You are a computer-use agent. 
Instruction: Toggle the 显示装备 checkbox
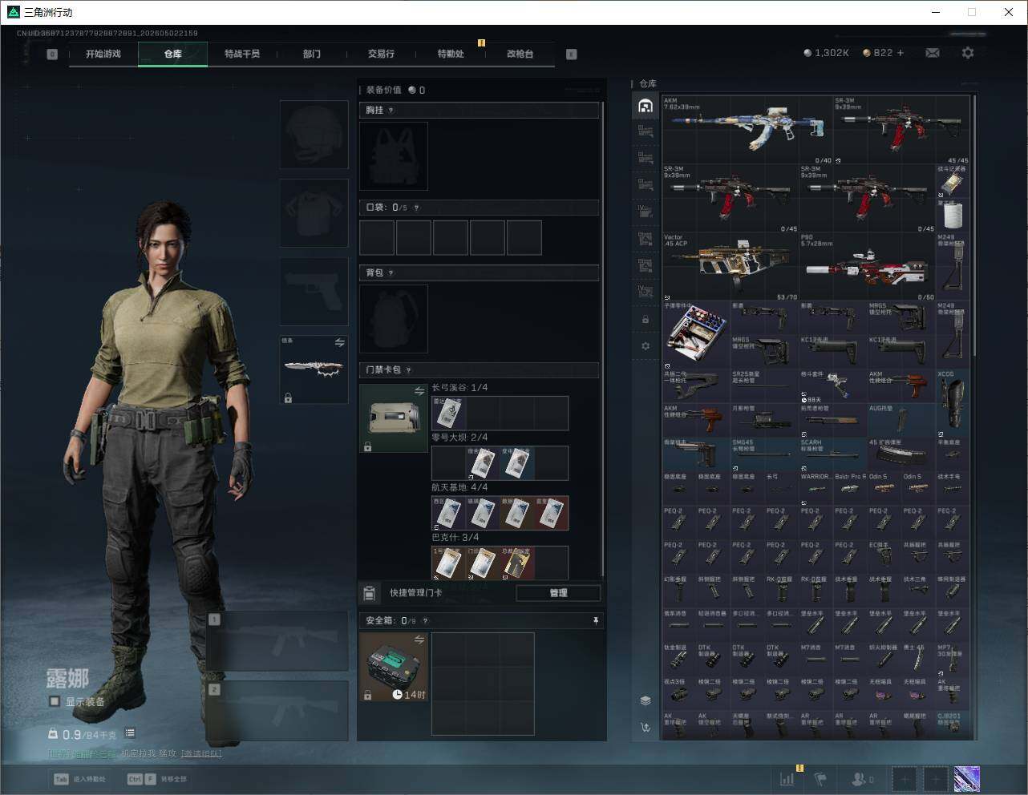[x=55, y=701]
